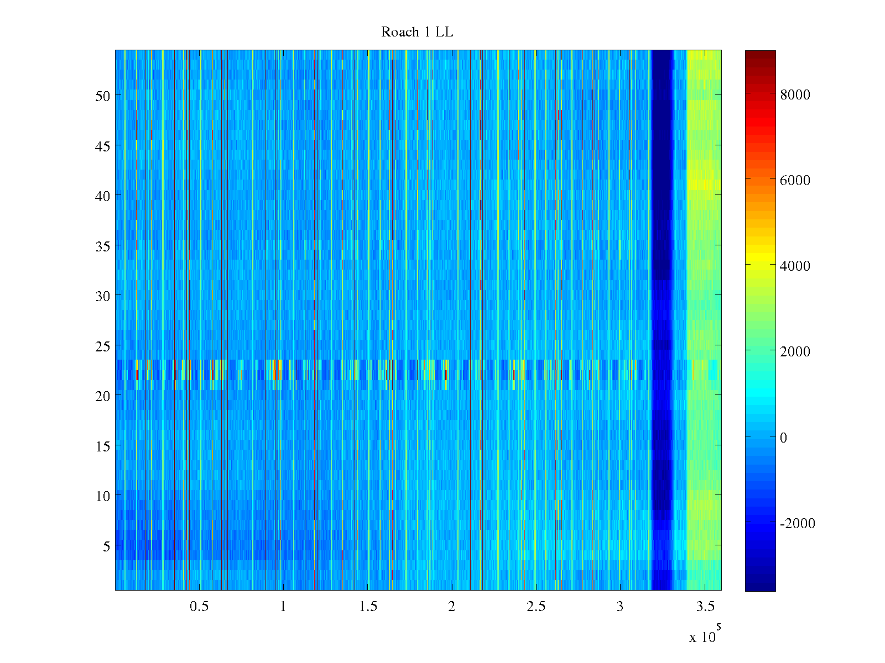Image resolution: width=885 pixels, height=663 pixels.
Task: Click the x-axis tick label "3"
Action: point(620,607)
